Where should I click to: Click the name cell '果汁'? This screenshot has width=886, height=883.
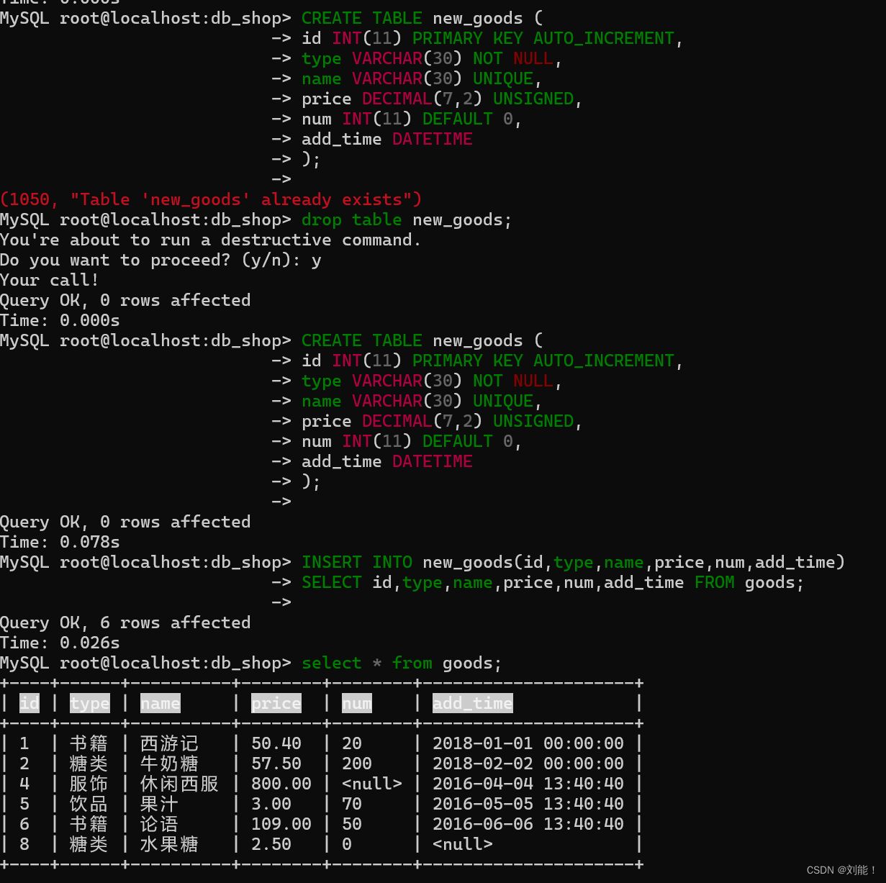159,804
